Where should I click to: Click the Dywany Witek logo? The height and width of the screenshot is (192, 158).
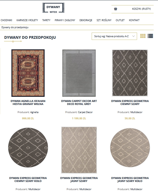point(53,8)
